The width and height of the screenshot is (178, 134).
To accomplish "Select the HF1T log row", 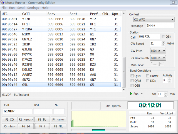I will click(61, 24).
